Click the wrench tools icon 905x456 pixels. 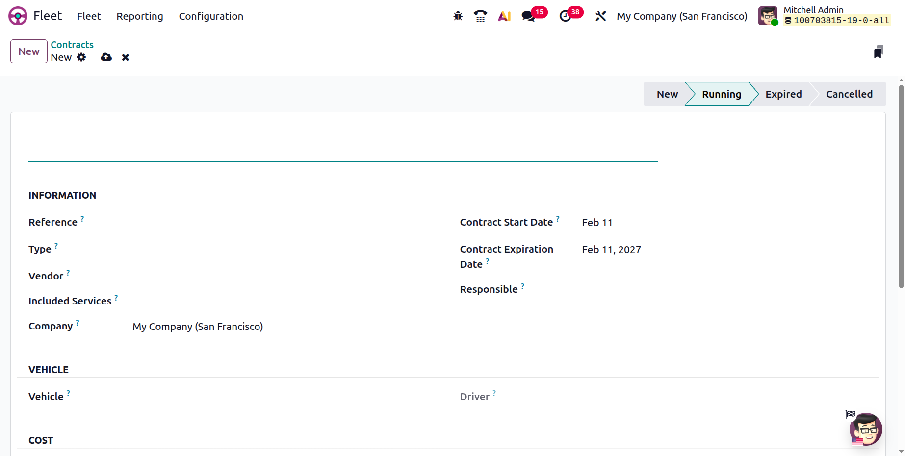600,16
